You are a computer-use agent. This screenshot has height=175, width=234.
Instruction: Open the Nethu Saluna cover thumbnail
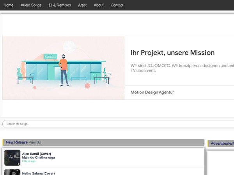point(12,172)
